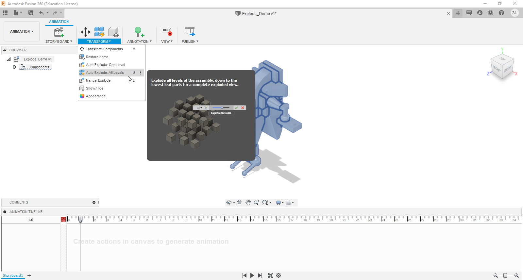This screenshot has height=280, width=523.
Task: Toggle the full-screen timeline icon
Action: point(271,275)
